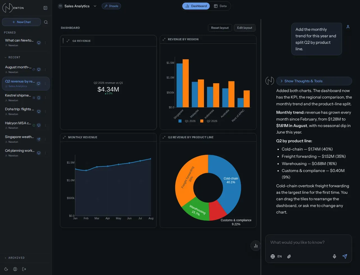
Task: Open chat search magnifier icon
Action: (x=46, y=22)
